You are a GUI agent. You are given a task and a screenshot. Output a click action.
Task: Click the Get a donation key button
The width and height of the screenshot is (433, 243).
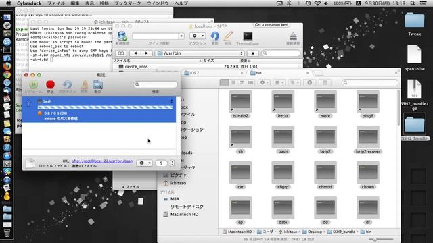pos(271,25)
